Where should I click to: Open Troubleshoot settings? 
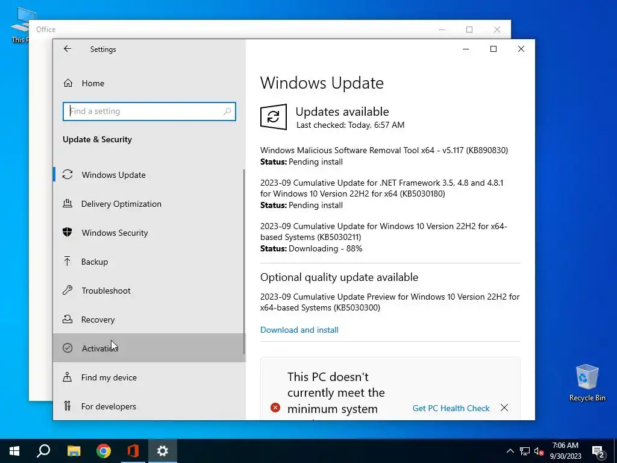click(149, 291)
